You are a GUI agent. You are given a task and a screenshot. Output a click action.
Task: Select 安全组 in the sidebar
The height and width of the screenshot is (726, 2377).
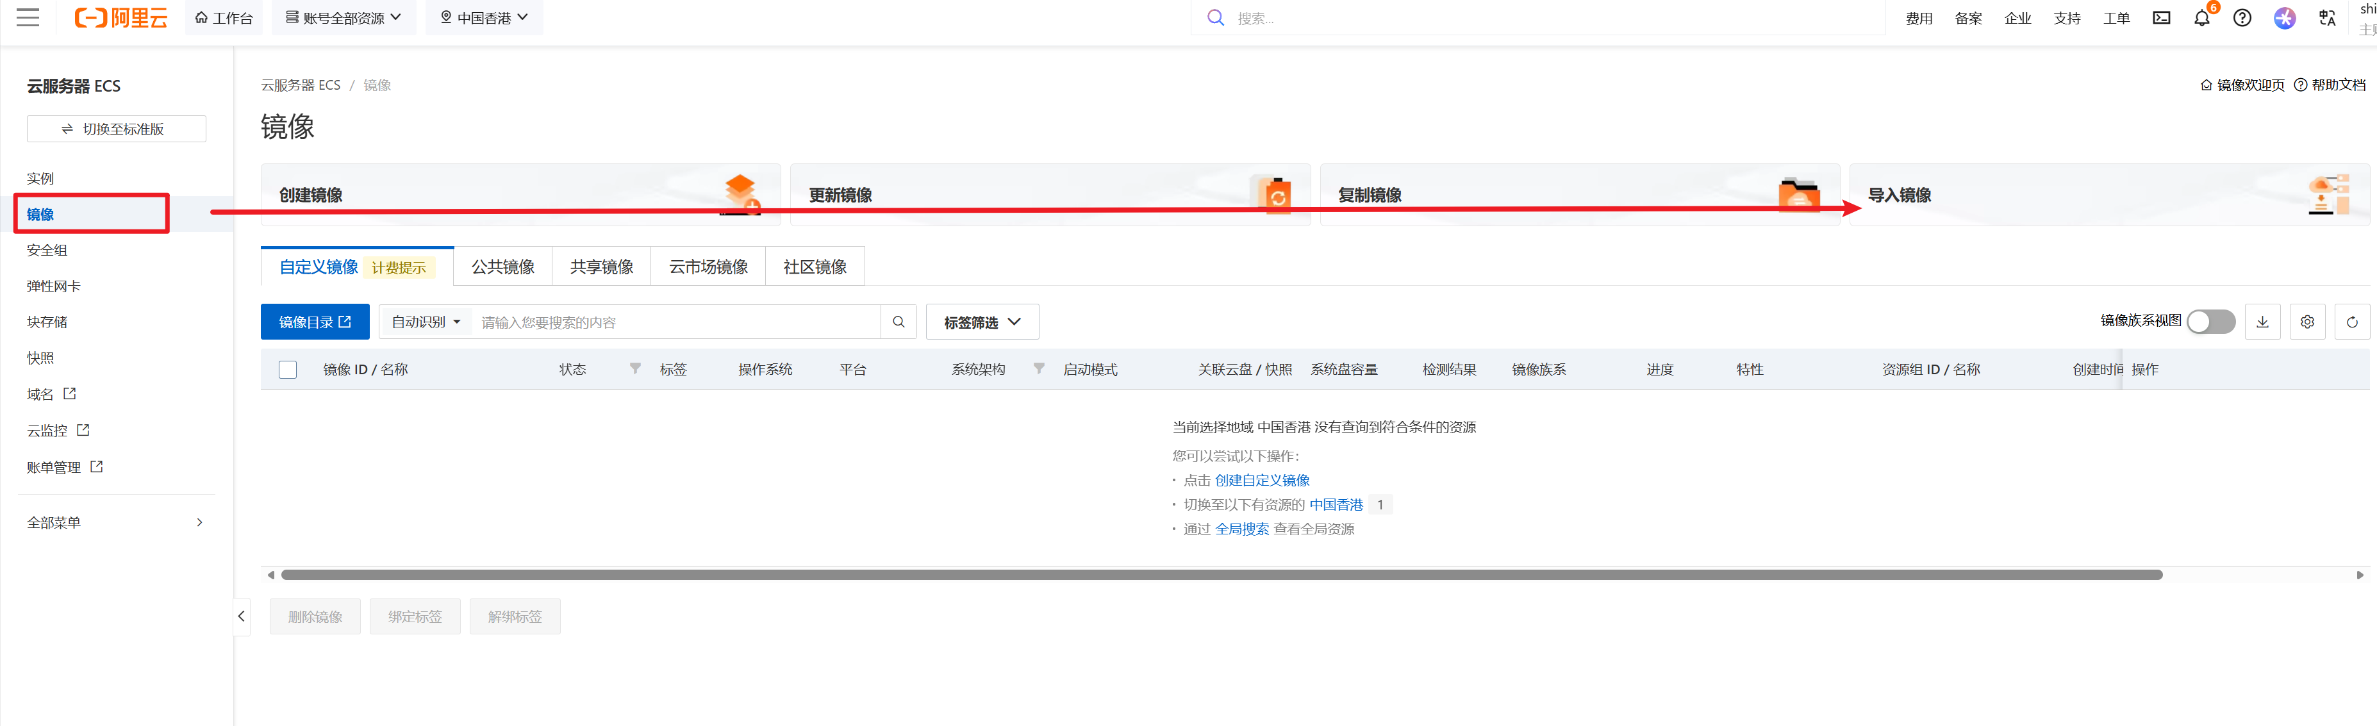click(x=47, y=250)
